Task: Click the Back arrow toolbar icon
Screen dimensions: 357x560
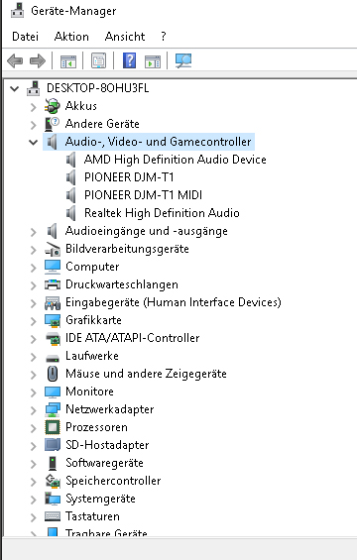Action: [15, 61]
